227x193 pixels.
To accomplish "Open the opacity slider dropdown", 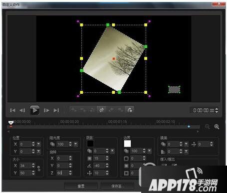I will pyautogui.click(x=76, y=144).
